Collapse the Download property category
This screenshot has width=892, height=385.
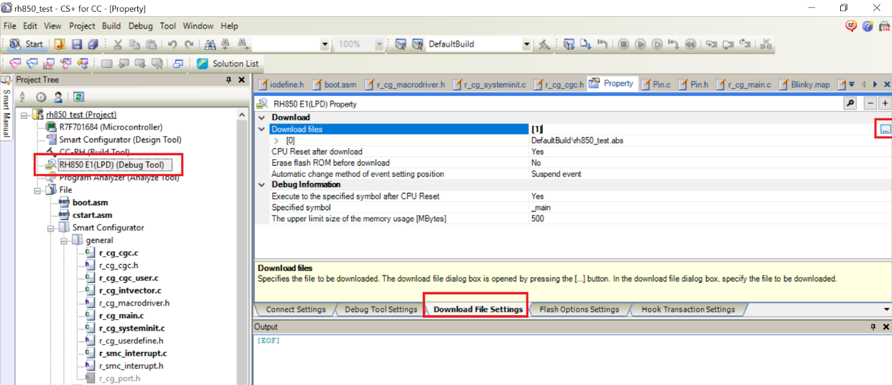coord(262,118)
